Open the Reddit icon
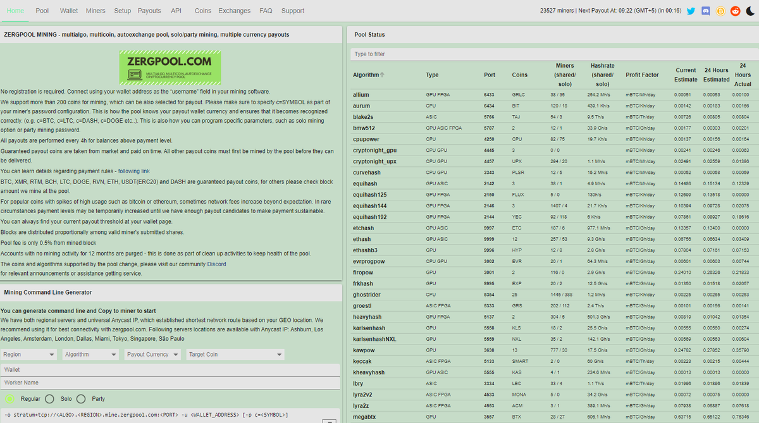759x423 pixels. coord(735,11)
